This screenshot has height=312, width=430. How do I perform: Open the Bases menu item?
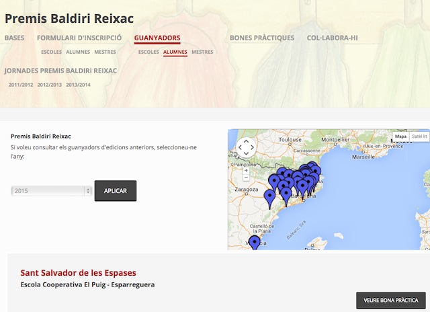[14, 38]
